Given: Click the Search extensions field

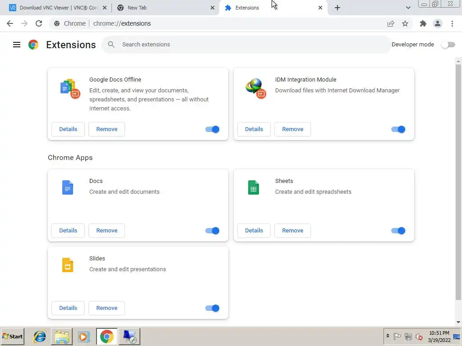Looking at the screenshot, I should click(246, 45).
